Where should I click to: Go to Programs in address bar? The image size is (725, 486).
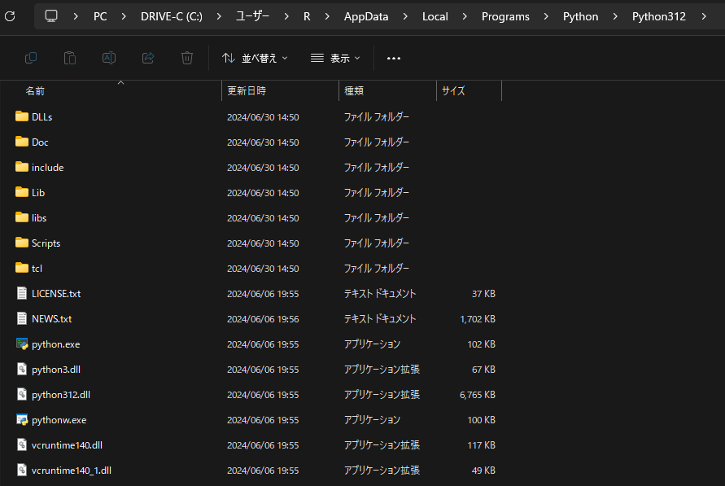[505, 16]
